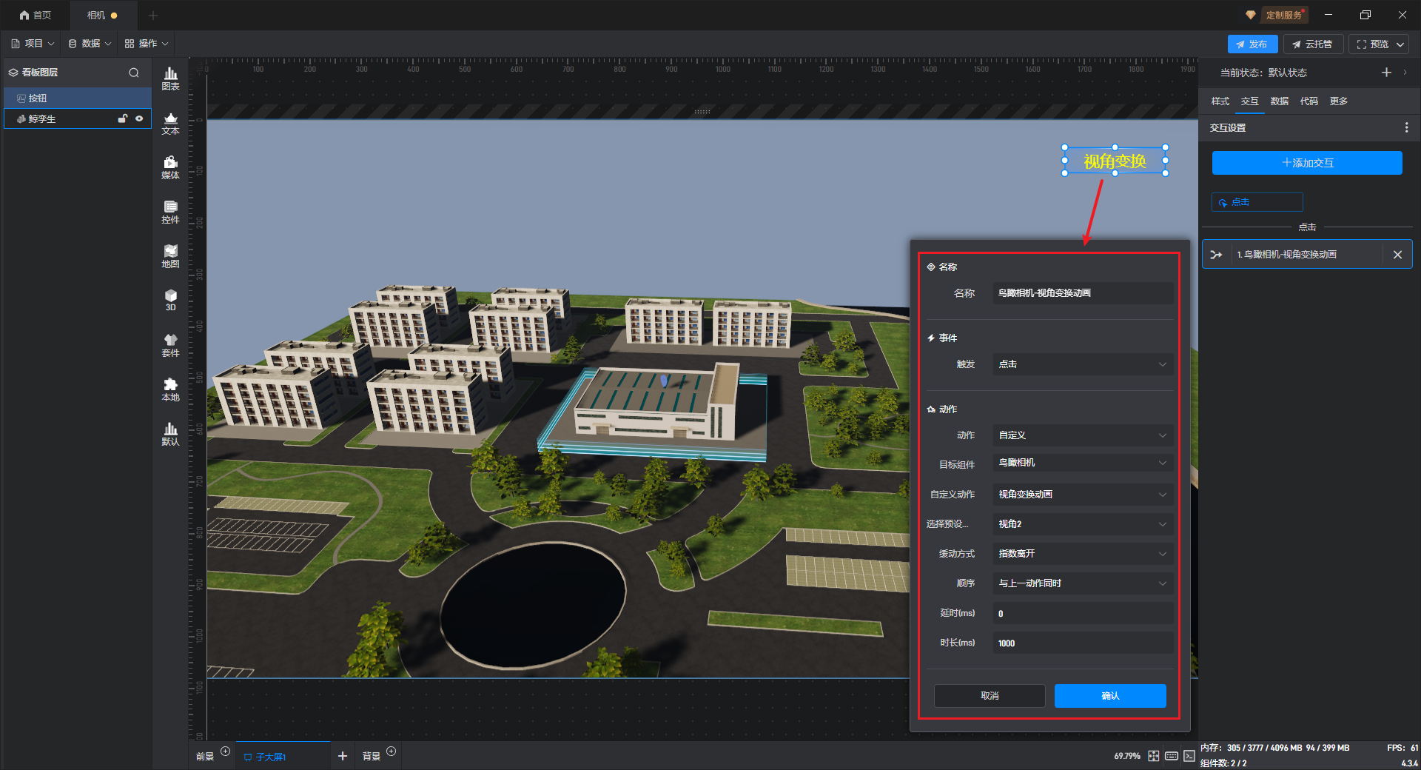Screen dimensions: 1421x770
Task: Click the 确认 confirm button
Action: pyautogui.click(x=1109, y=696)
